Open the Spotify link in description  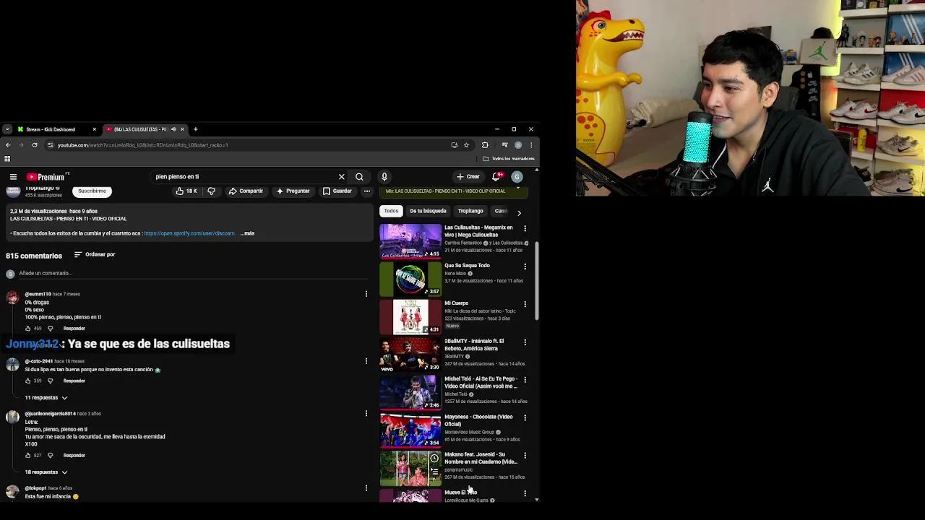(189, 233)
